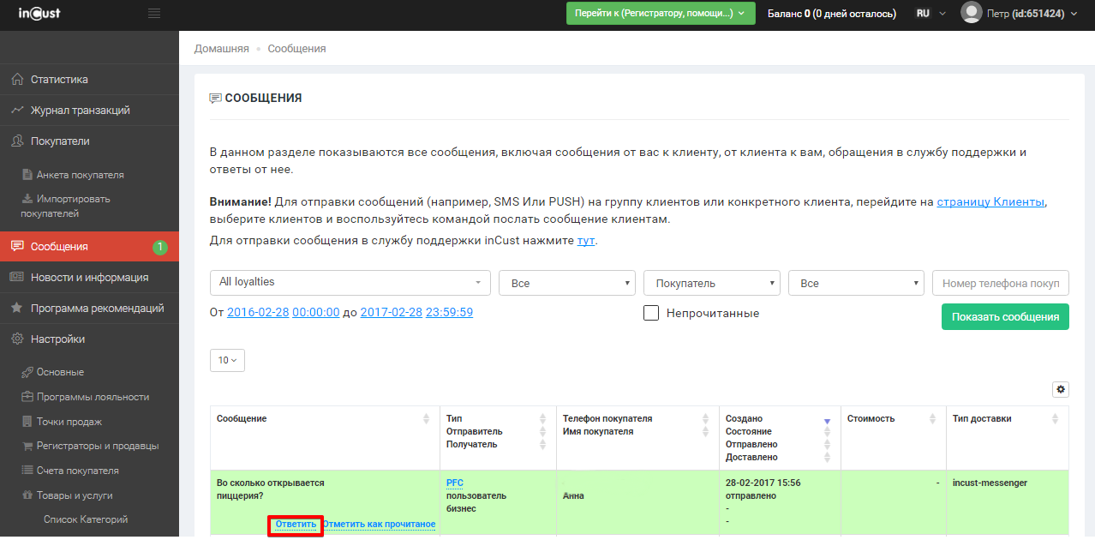Open the 10 rows per page dropdown
The image size is (1095, 540).
[x=227, y=360]
